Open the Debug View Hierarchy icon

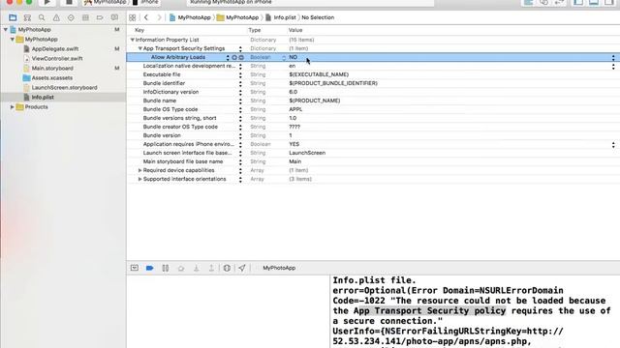click(x=227, y=268)
